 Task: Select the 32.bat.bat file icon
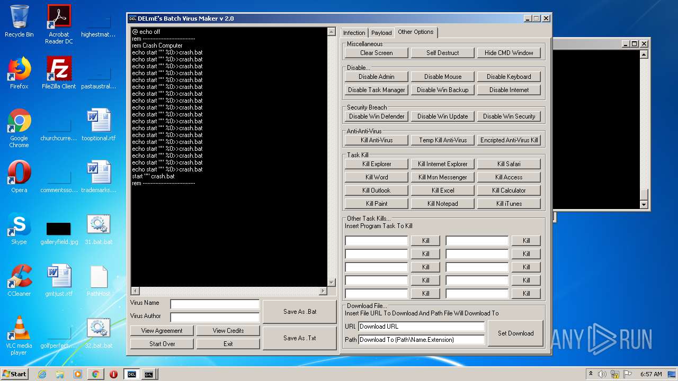coord(99,332)
